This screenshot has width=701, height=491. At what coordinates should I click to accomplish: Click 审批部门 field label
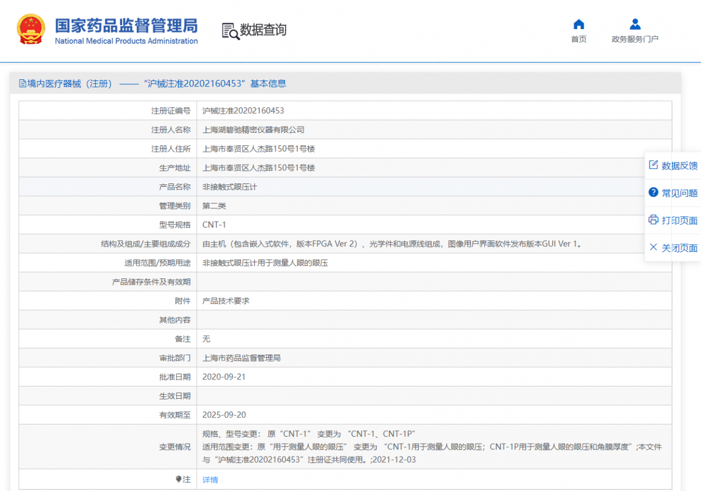[175, 358]
